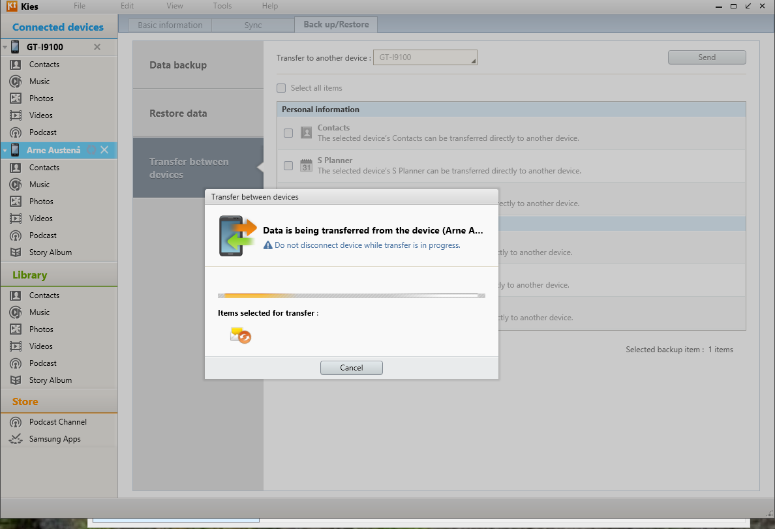Click the Store section heading
The image size is (775, 529).
point(25,401)
